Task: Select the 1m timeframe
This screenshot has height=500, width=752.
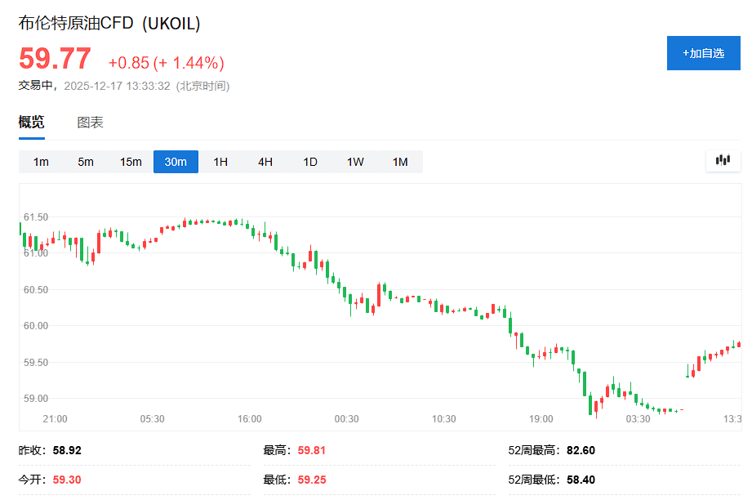Action: click(x=41, y=162)
